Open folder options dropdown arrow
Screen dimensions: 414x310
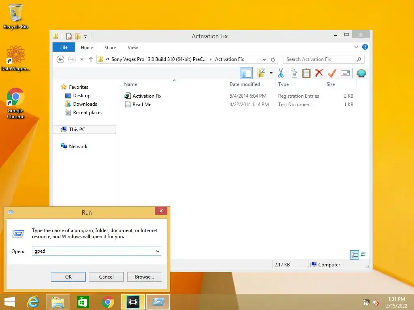pos(271,73)
